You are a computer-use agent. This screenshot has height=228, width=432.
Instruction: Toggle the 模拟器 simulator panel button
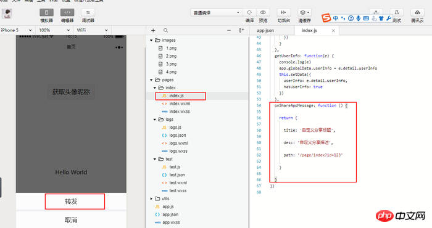pos(46,12)
